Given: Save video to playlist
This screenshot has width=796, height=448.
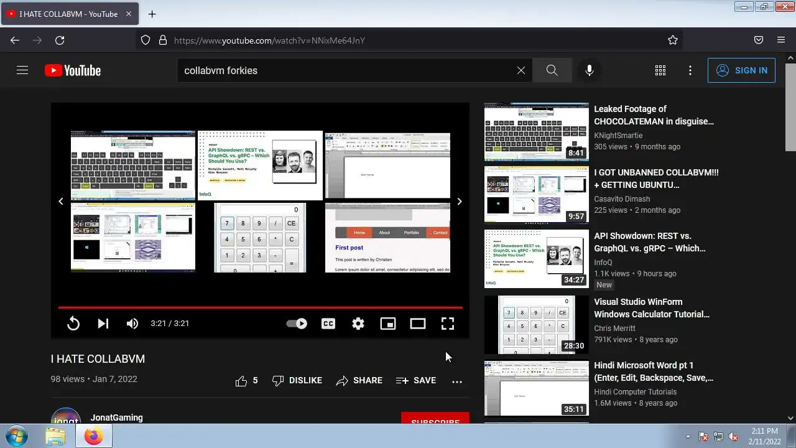Looking at the screenshot, I should (x=416, y=381).
